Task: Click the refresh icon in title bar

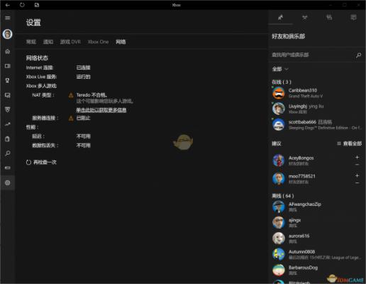Action: point(22,5)
